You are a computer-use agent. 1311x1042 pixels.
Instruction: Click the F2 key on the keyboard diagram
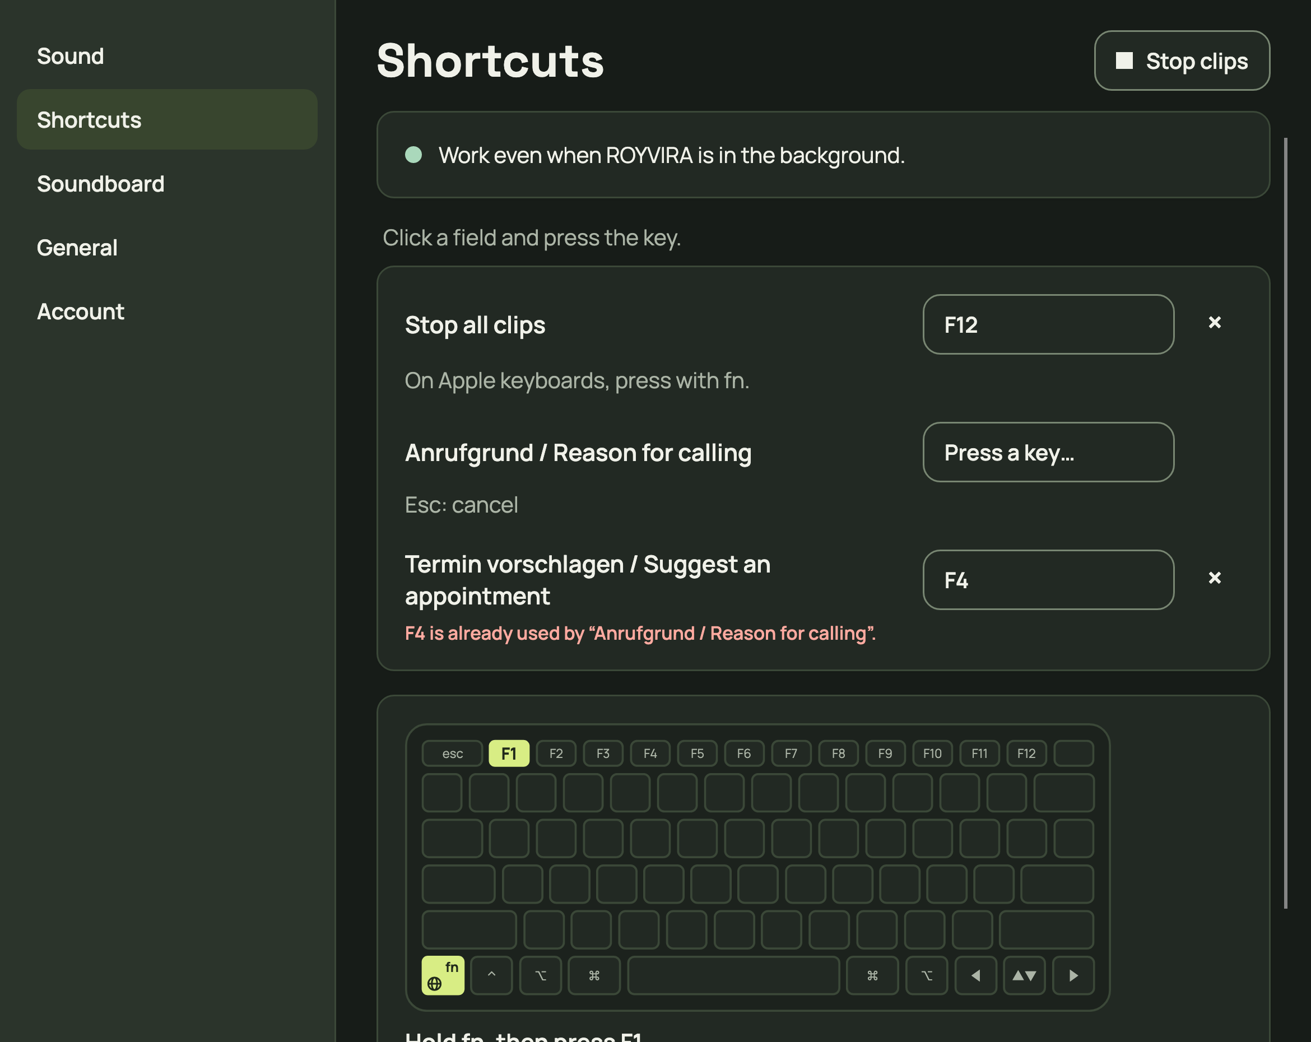pos(556,753)
